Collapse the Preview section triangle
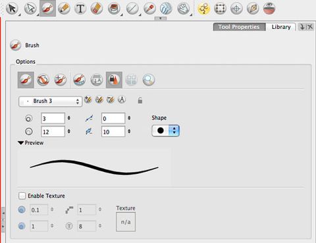The width and height of the screenshot is (316, 243). pyautogui.click(x=21, y=143)
